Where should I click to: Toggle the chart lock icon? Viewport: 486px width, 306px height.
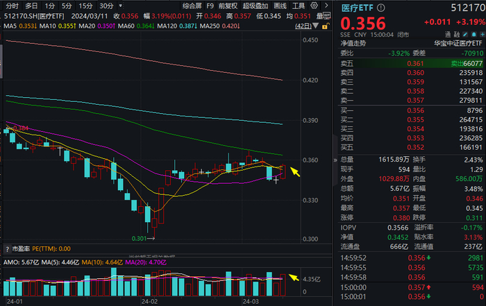(325, 26)
